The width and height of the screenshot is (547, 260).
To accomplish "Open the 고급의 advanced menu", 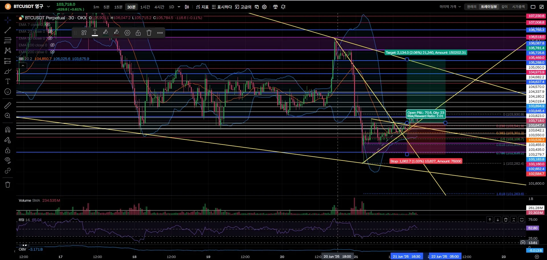I will coord(243,7).
